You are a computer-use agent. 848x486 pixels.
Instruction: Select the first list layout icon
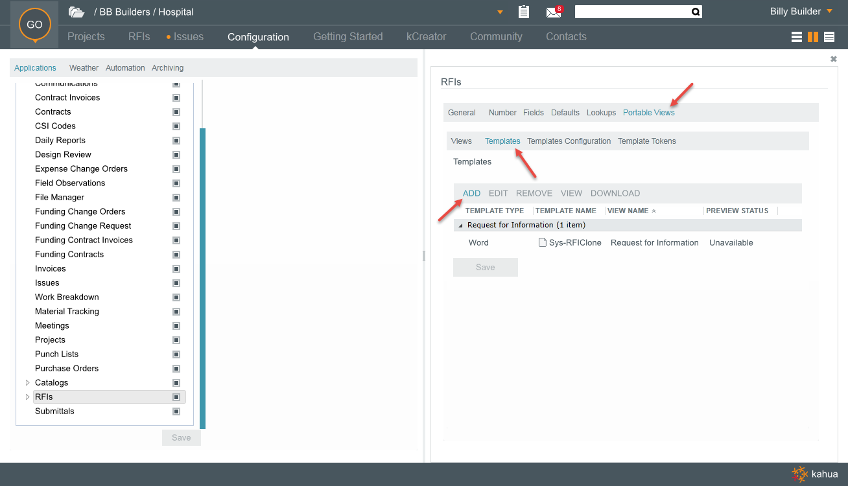(797, 37)
